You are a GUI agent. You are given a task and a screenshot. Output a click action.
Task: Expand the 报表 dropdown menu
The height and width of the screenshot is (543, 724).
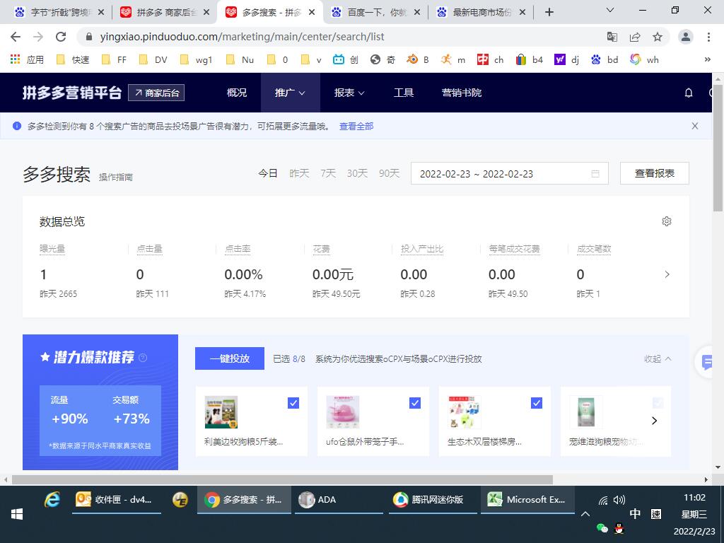349,93
